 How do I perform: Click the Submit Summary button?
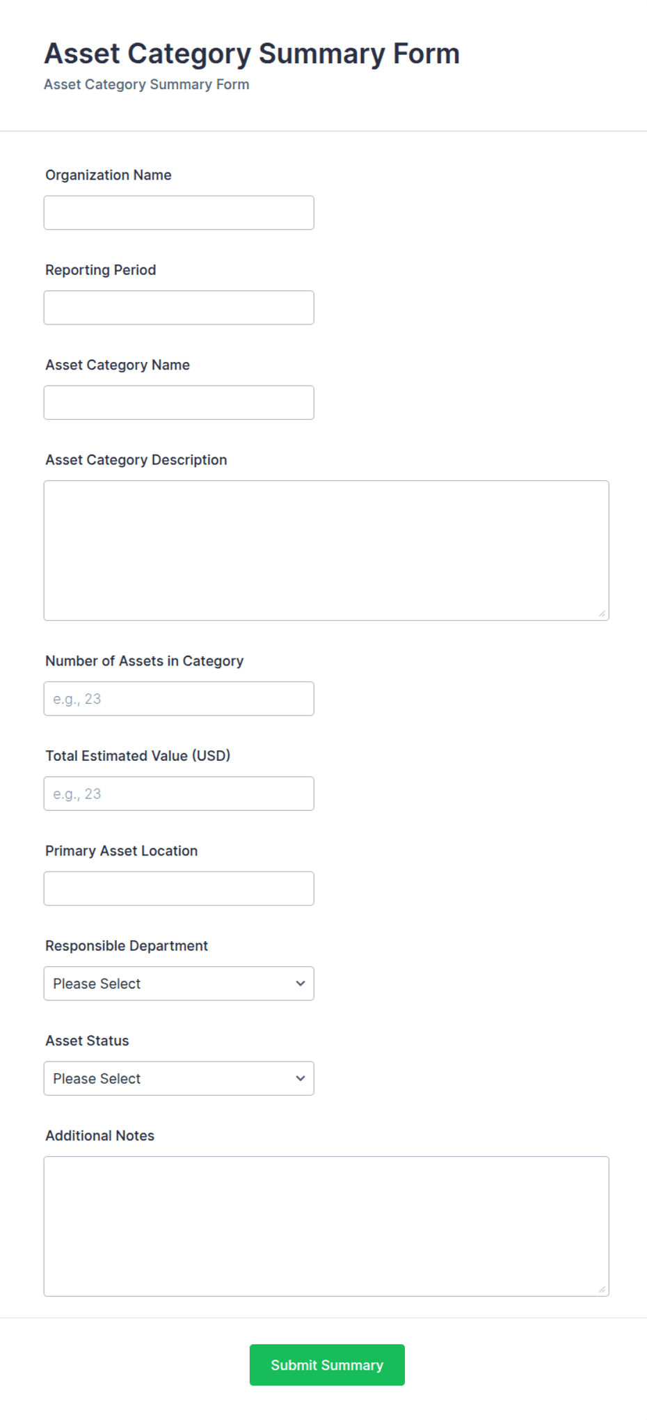(327, 1365)
